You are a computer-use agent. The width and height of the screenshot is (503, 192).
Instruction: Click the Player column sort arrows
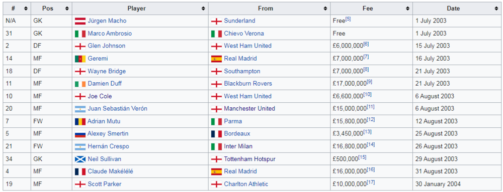pyautogui.click(x=203, y=9)
